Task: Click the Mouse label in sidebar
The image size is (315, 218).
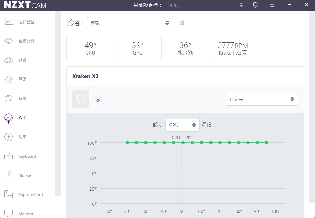Action: coord(24,175)
